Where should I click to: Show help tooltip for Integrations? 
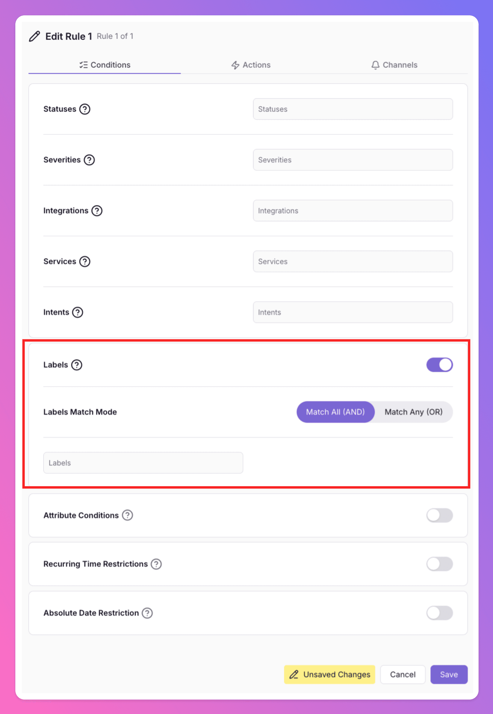[97, 211]
